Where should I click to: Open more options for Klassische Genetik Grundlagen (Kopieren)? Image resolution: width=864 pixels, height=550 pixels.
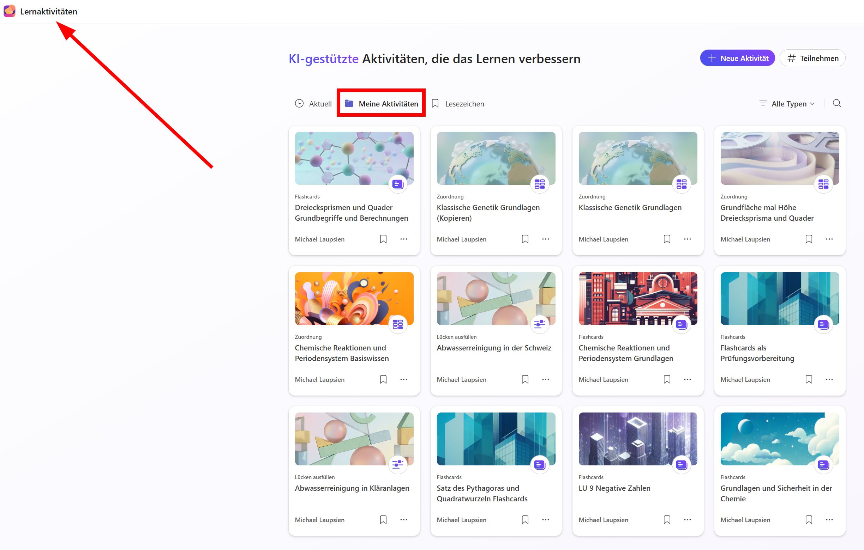[x=545, y=239]
